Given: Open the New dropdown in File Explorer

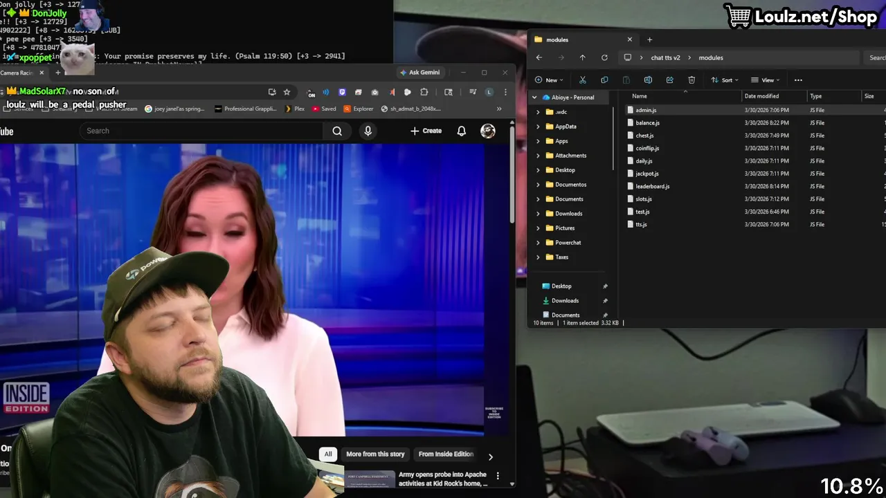Looking at the screenshot, I should click(x=550, y=80).
